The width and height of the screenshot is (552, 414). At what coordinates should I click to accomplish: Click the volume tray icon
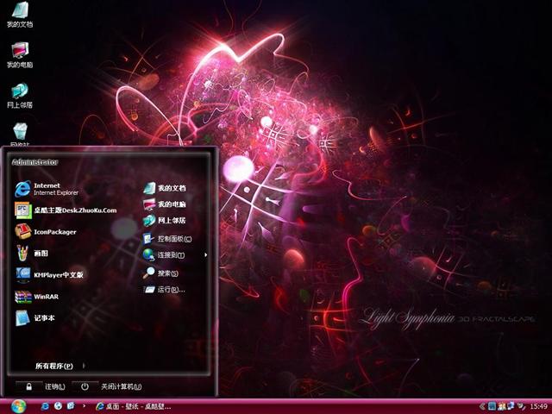tap(521, 406)
